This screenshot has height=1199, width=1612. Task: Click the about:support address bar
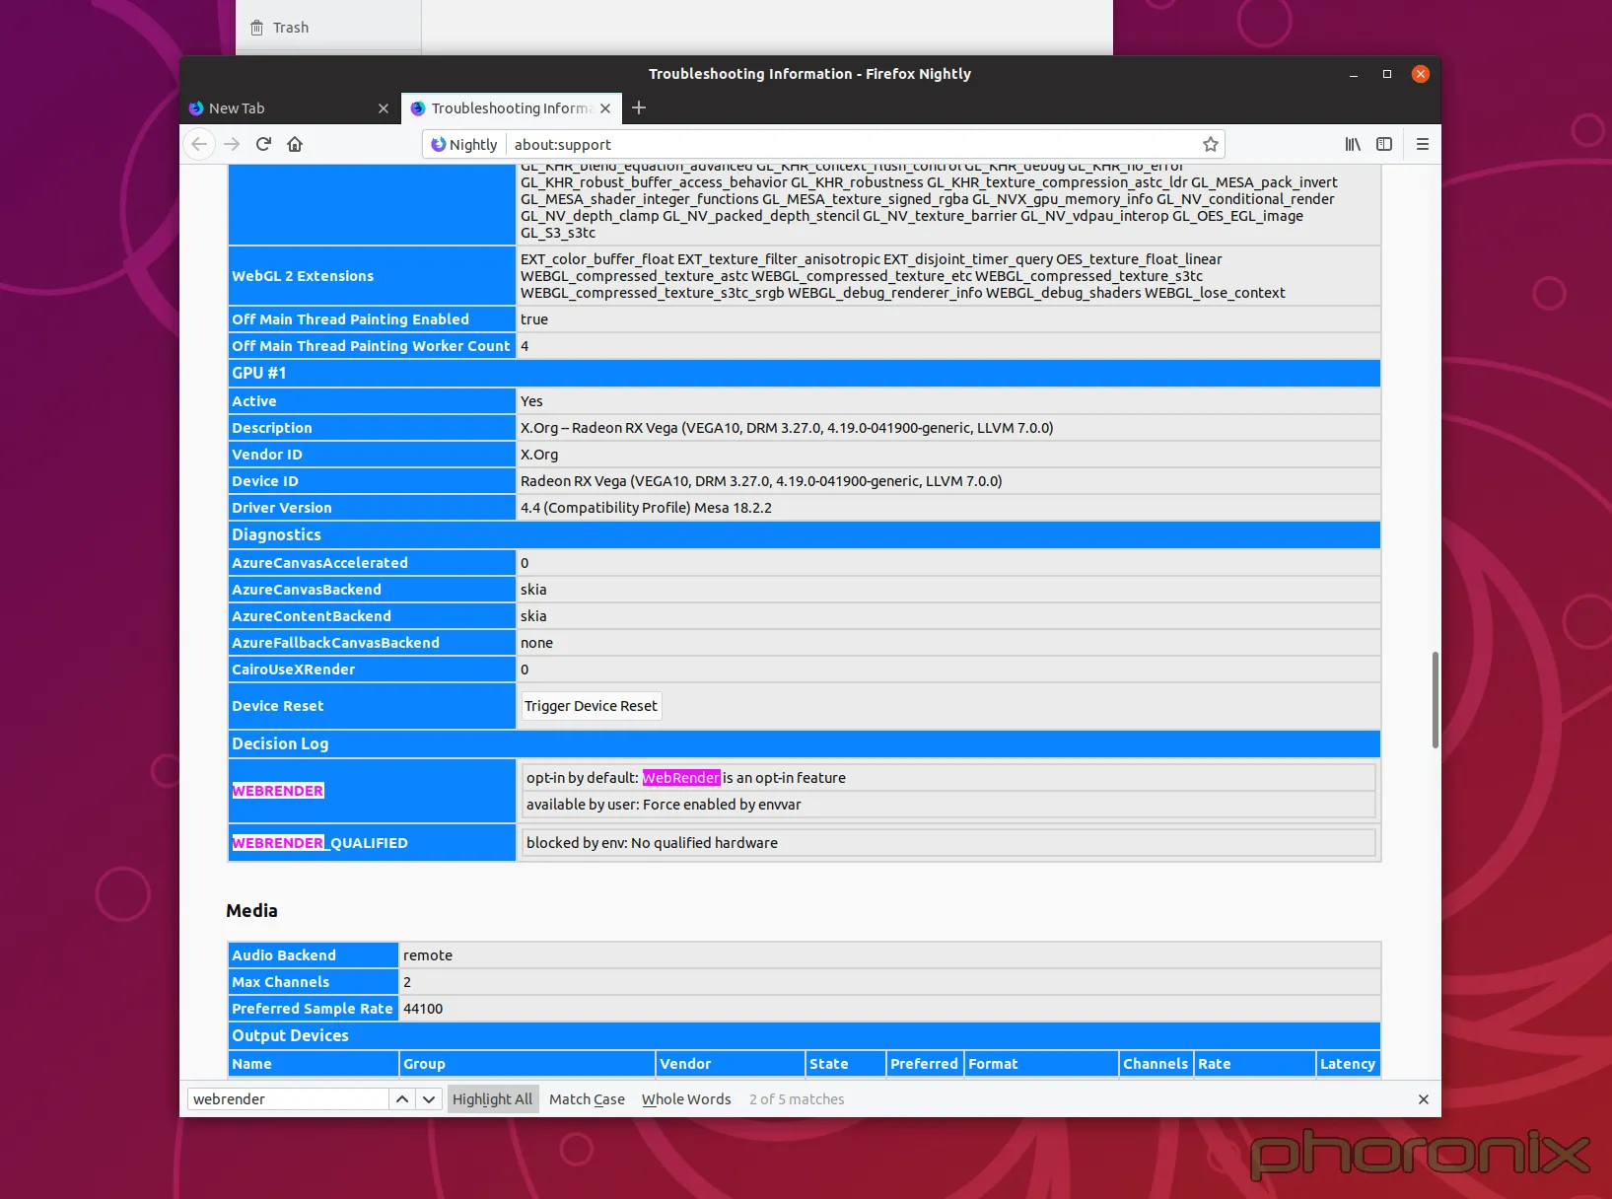852,144
